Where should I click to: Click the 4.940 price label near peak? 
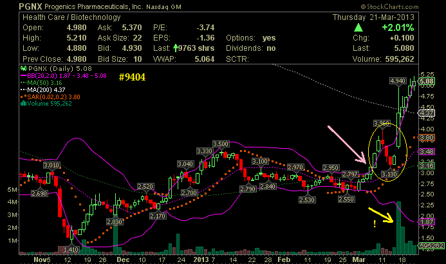point(398,80)
